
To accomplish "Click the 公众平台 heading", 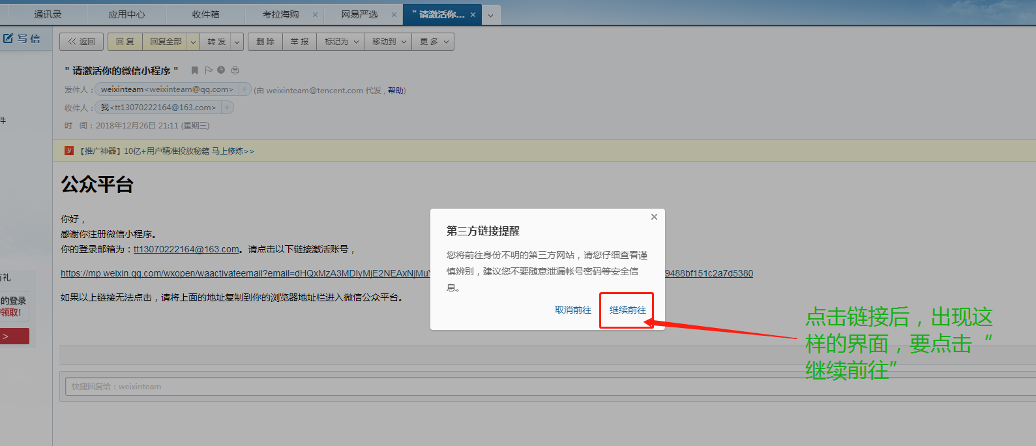I will (97, 185).
